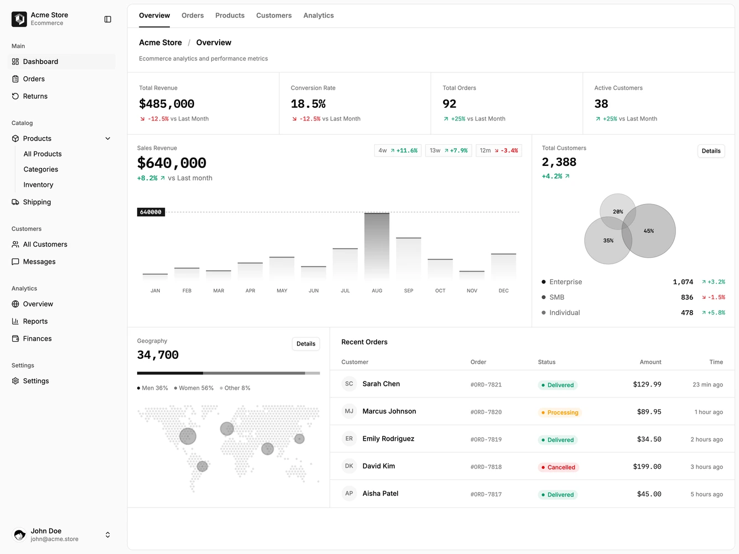Viewport: 739px width, 554px height.
Task: Click the Processing status badge
Action: (559, 412)
